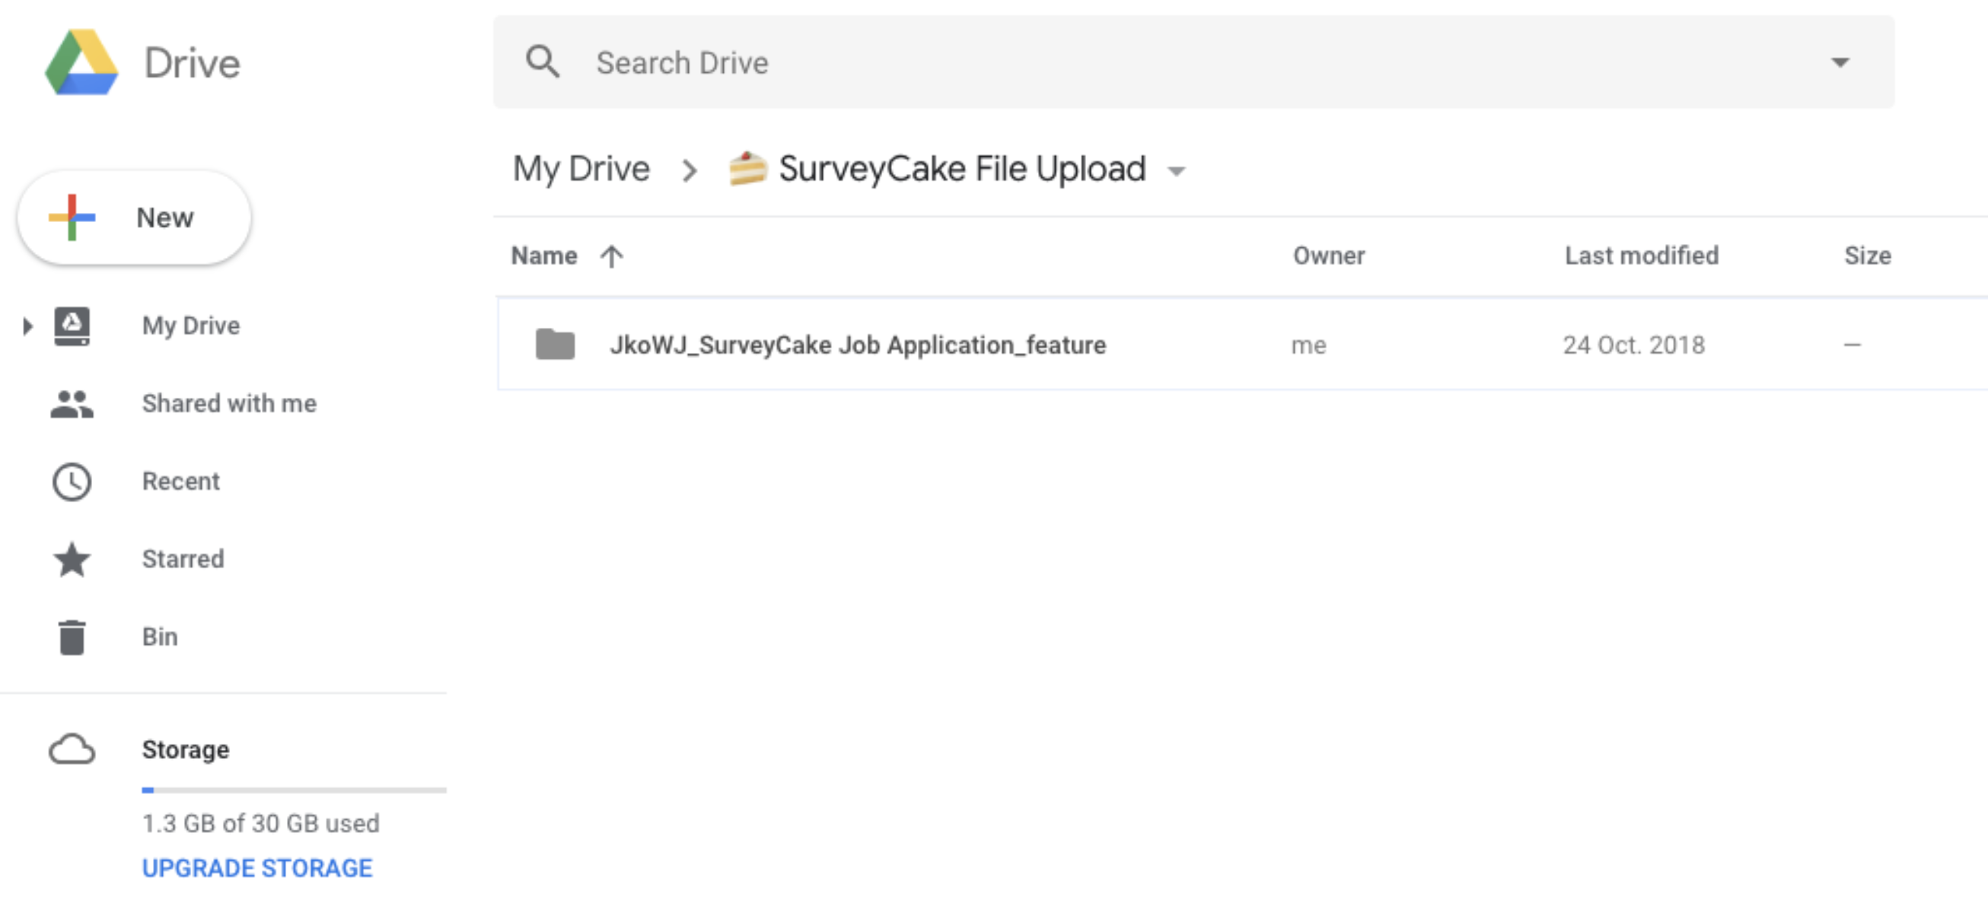Expand the My Drive tree in sidebar

pyautogui.click(x=26, y=326)
